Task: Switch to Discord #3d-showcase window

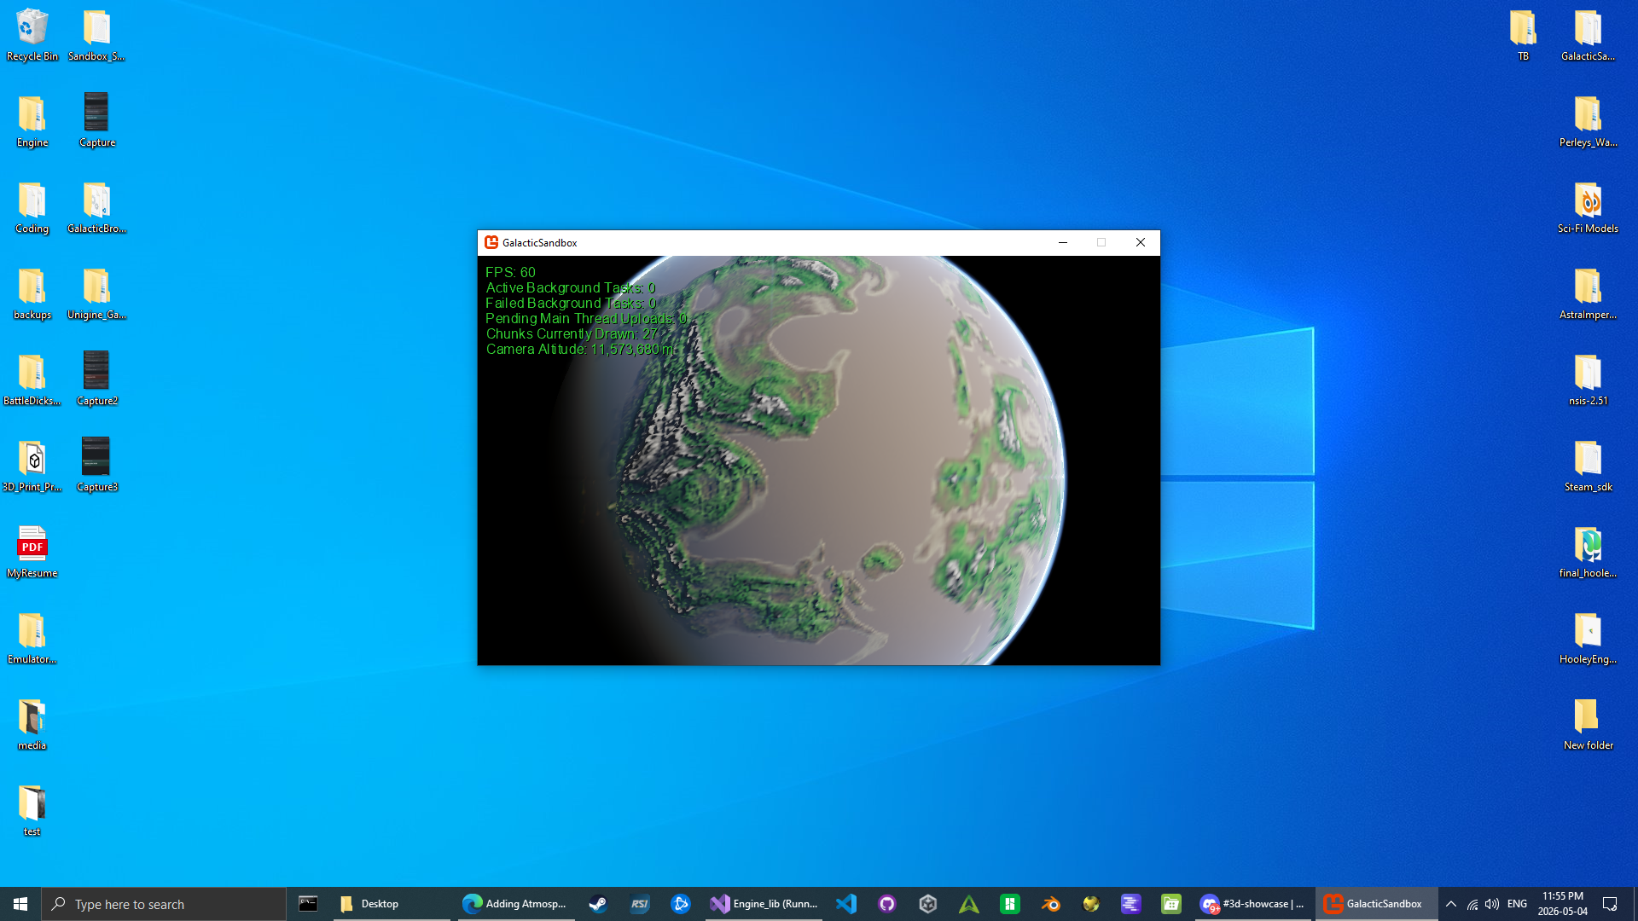Action: (x=1252, y=904)
